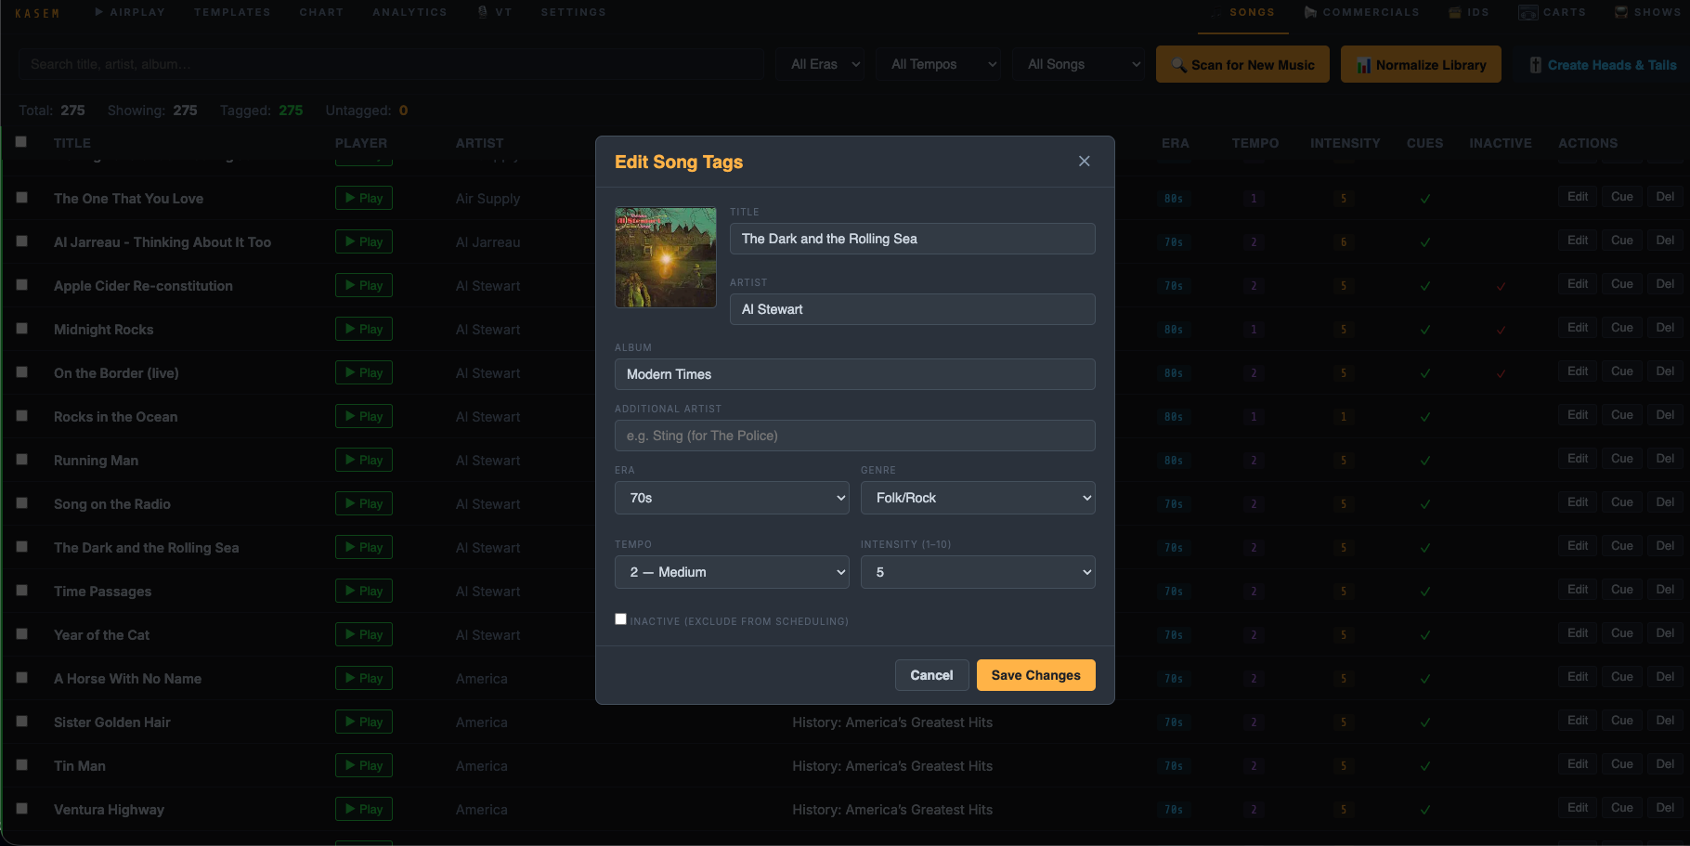Play Ventura Highway
1690x846 pixels.
pos(364,809)
